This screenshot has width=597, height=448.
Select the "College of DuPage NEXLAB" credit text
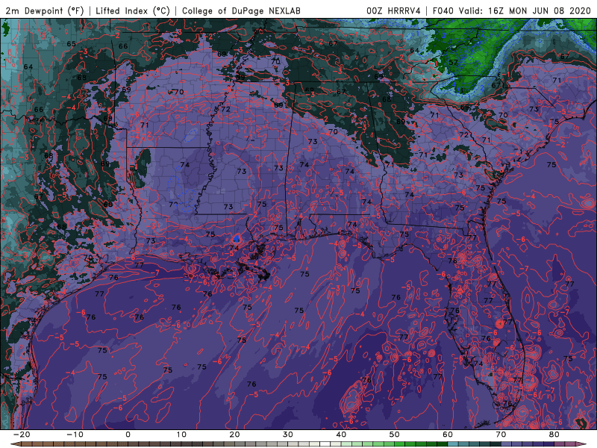[241, 10]
